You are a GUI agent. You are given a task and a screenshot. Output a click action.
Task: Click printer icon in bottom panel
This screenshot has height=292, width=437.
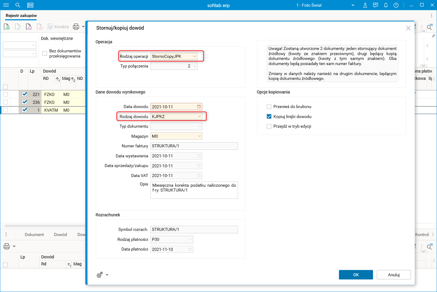7,246
